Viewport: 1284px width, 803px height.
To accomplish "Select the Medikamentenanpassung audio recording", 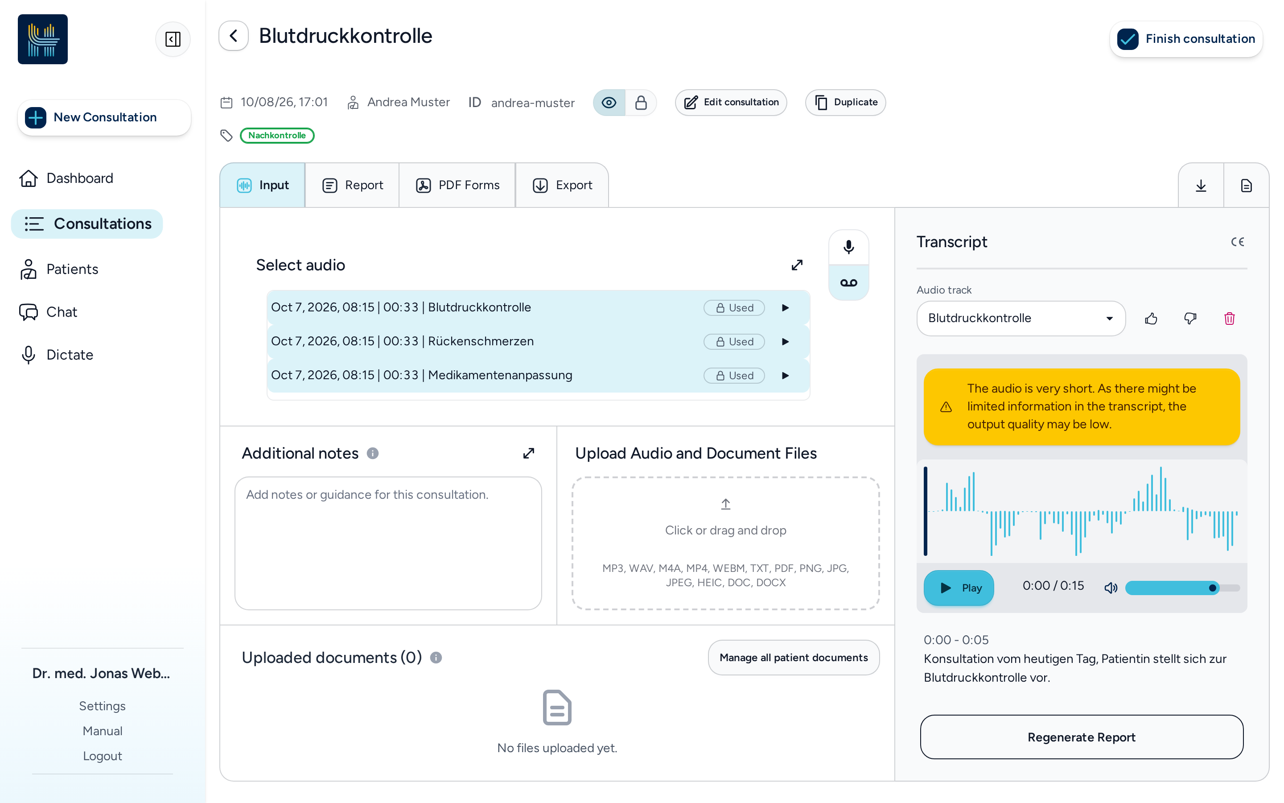I will 538,376.
